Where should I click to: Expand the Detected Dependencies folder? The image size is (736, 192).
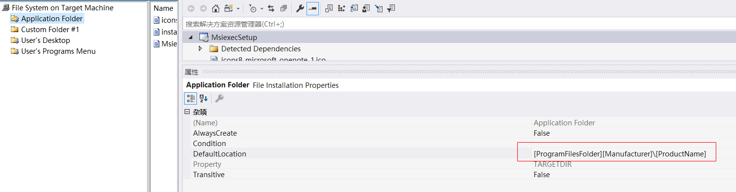point(200,49)
